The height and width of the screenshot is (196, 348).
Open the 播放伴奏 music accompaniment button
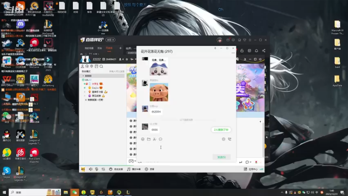point(134,169)
